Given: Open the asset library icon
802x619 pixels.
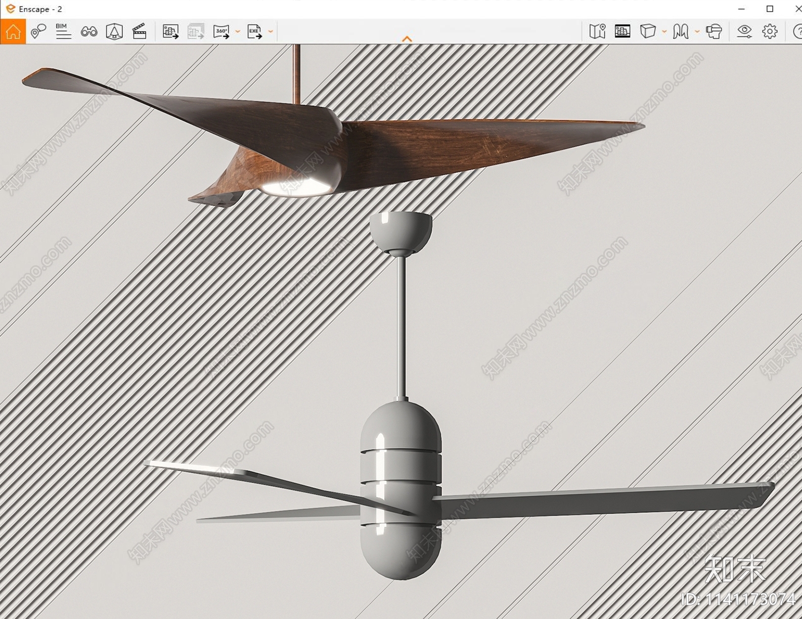Looking at the screenshot, I should (x=114, y=31).
